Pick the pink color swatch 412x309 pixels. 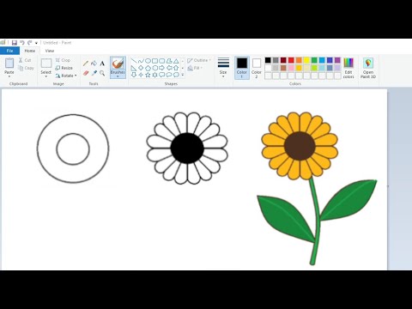point(291,68)
